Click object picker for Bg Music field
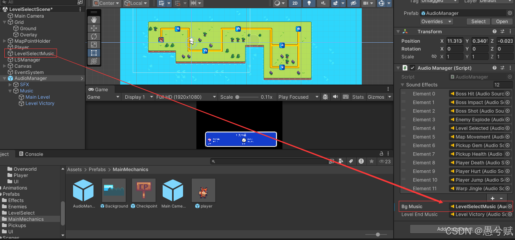This screenshot has width=515, height=240. tap(510, 206)
